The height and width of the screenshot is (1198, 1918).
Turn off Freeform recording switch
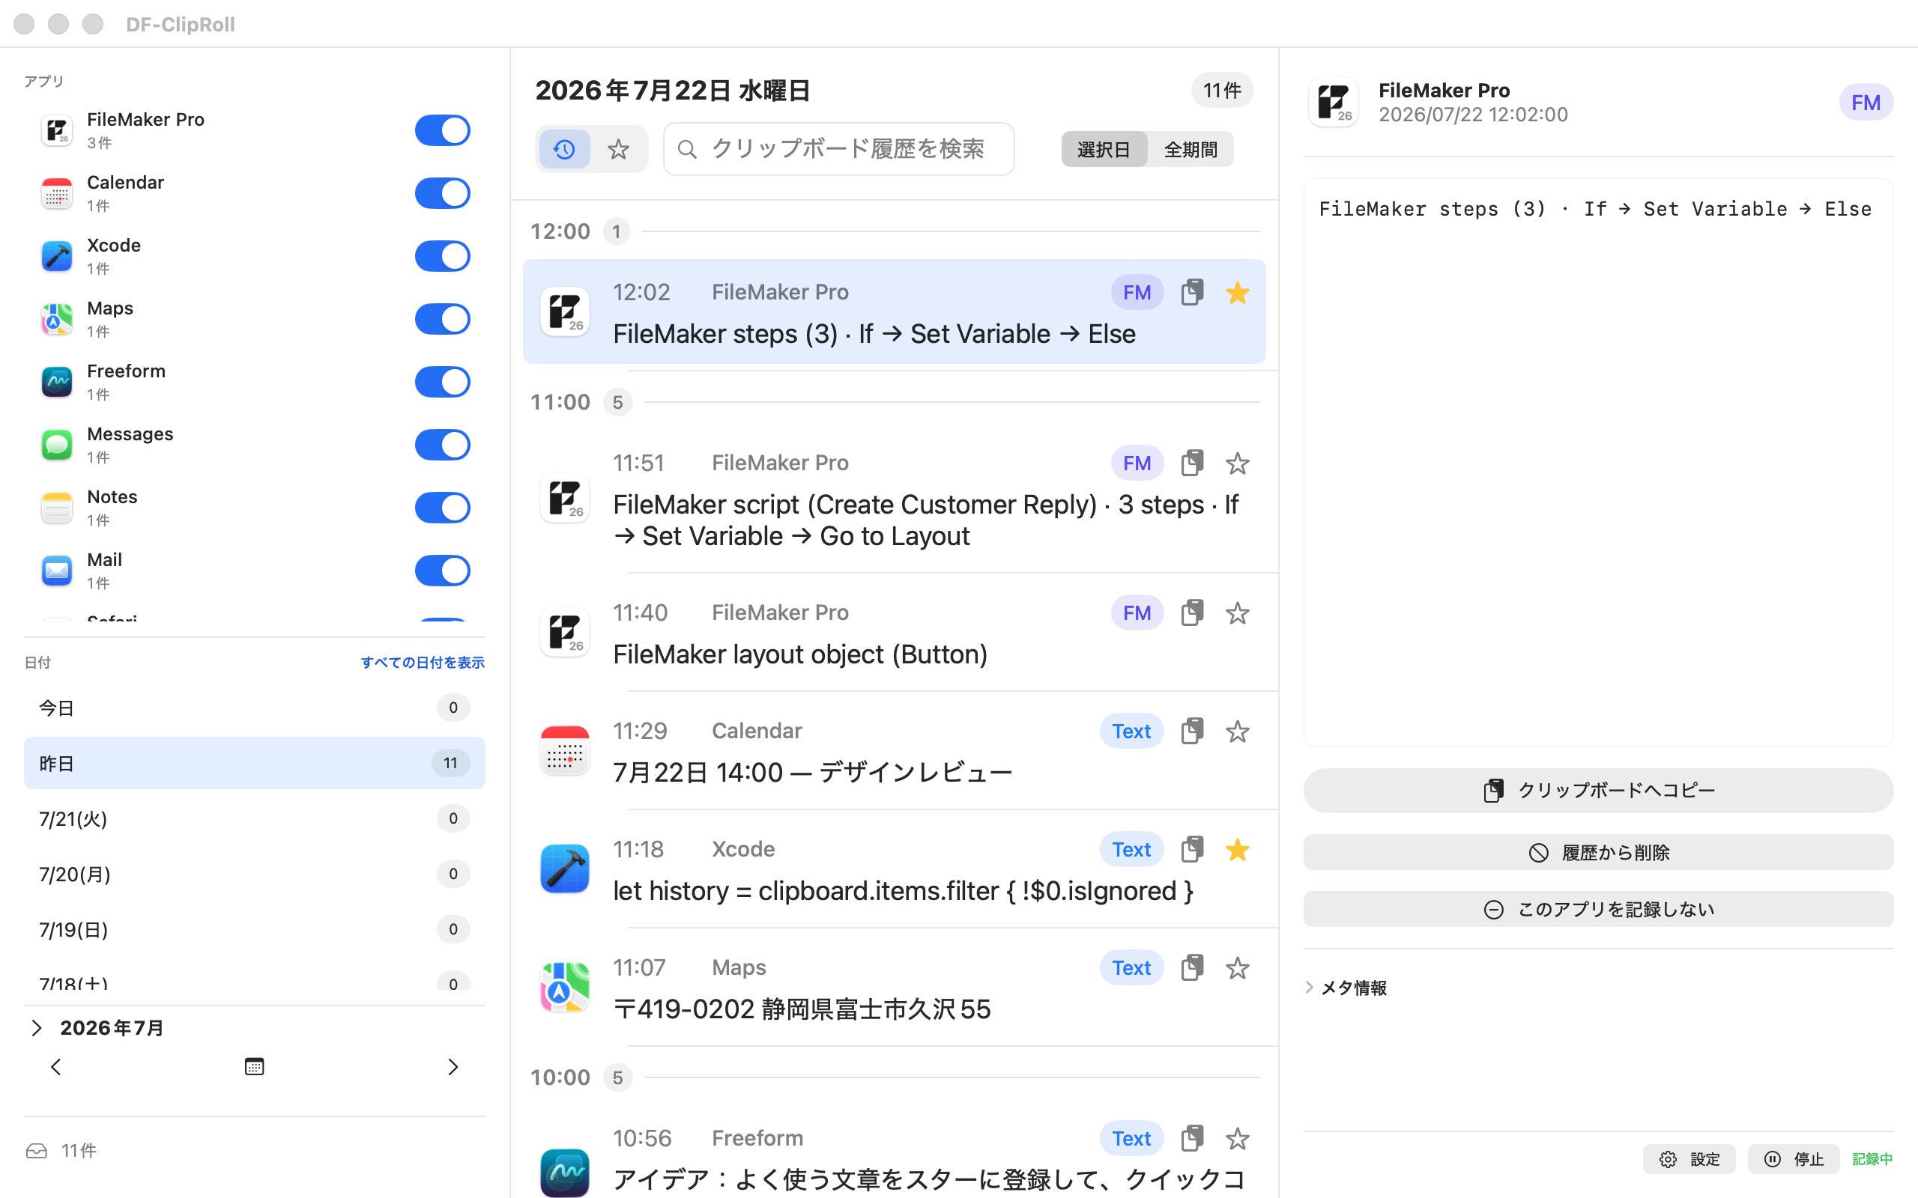coord(442,382)
